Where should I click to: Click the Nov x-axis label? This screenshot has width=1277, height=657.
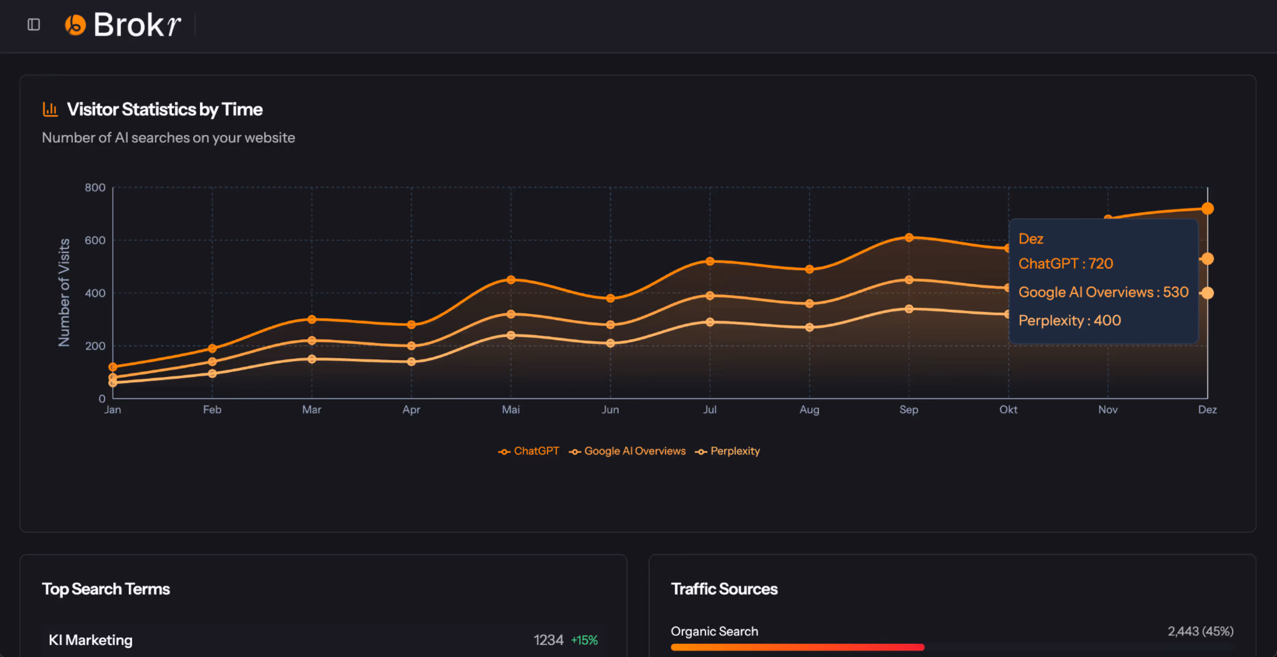1108,409
